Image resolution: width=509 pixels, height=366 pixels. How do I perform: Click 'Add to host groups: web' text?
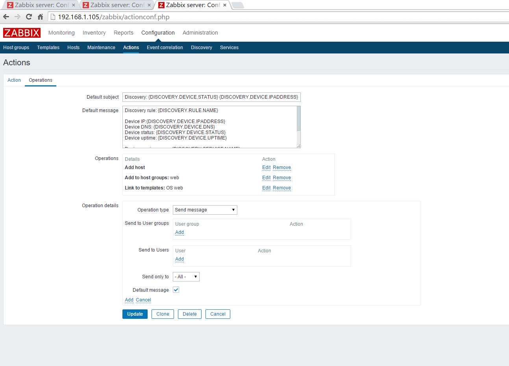click(152, 178)
